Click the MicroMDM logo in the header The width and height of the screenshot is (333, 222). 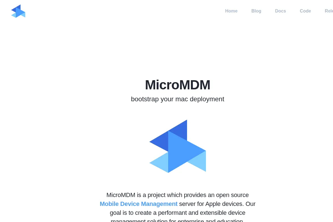(18, 11)
